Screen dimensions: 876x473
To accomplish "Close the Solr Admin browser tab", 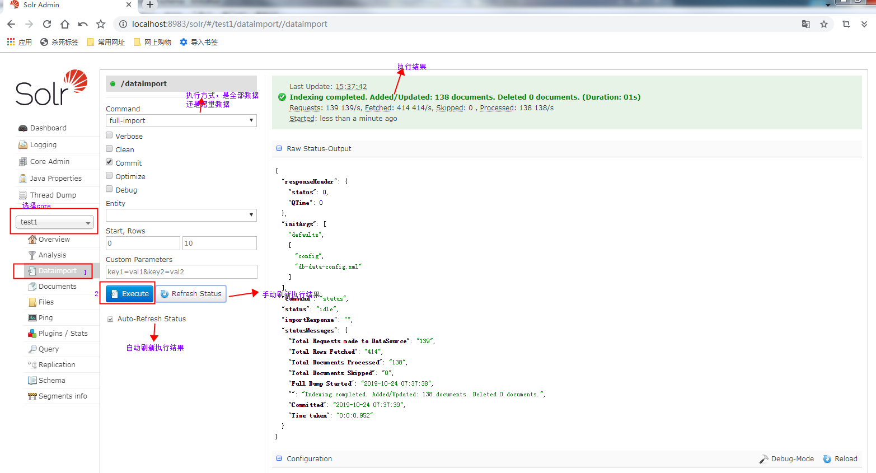I will coord(129,4).
